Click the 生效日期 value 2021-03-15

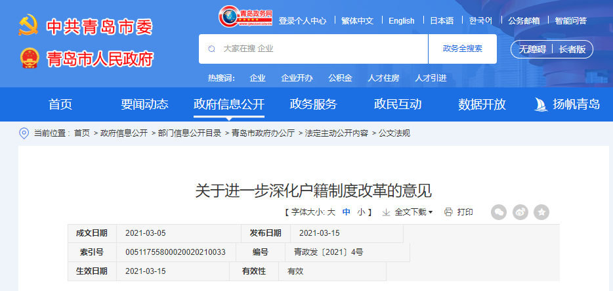click(146, 271)
